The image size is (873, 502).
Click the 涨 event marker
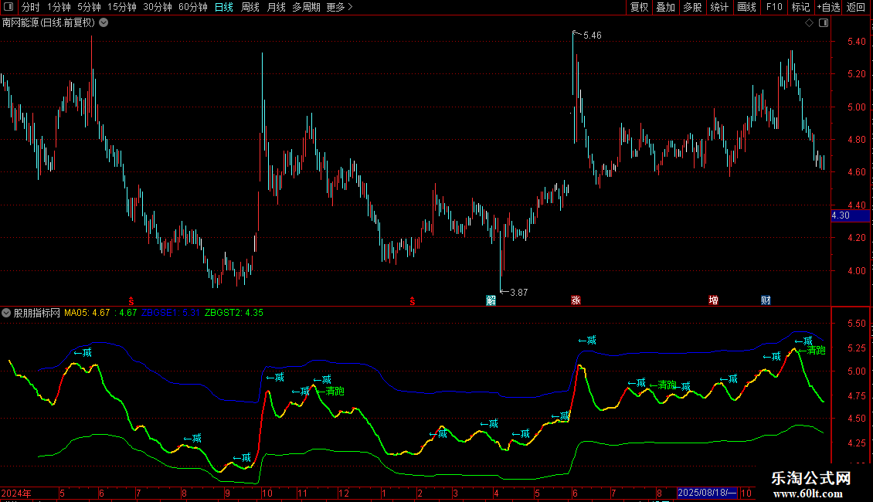click(576, 300)
